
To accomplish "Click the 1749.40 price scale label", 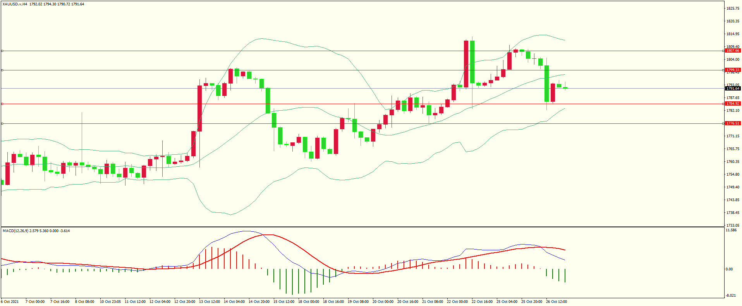I will (x=733, y=187).
